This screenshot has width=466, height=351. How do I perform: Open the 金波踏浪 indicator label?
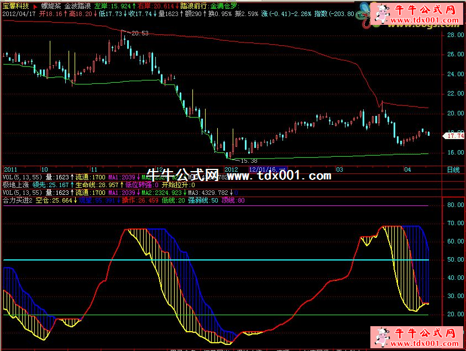tap(79, 4)
